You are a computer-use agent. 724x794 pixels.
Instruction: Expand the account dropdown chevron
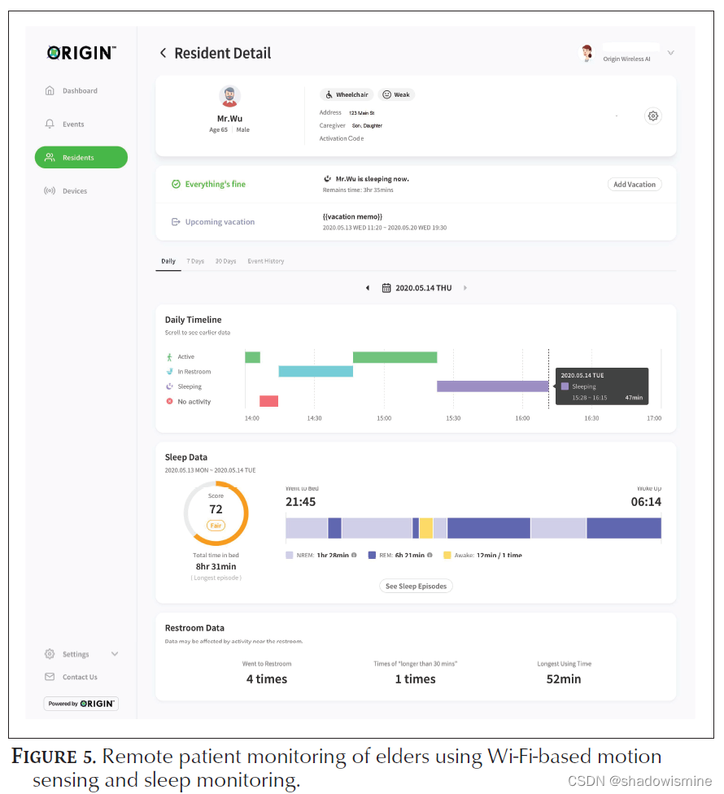pos(671,53)
